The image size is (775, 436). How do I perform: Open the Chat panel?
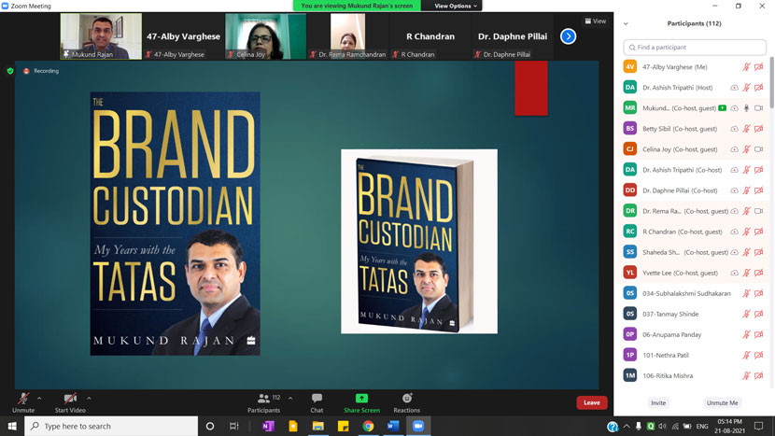click(317, 403)
